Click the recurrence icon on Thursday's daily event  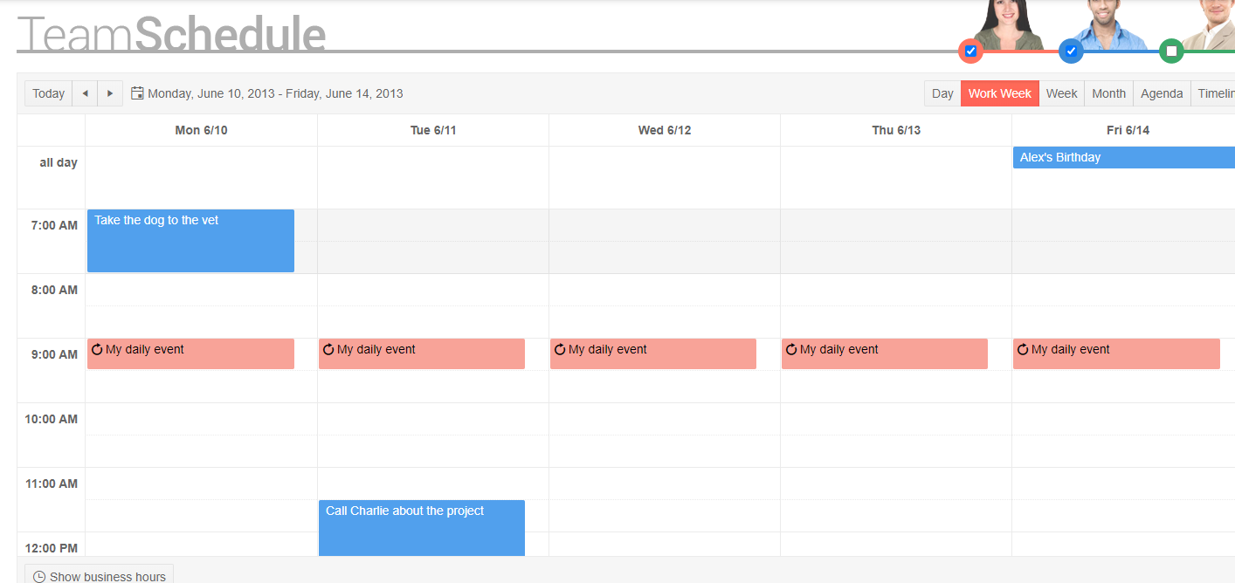[791, 350]
